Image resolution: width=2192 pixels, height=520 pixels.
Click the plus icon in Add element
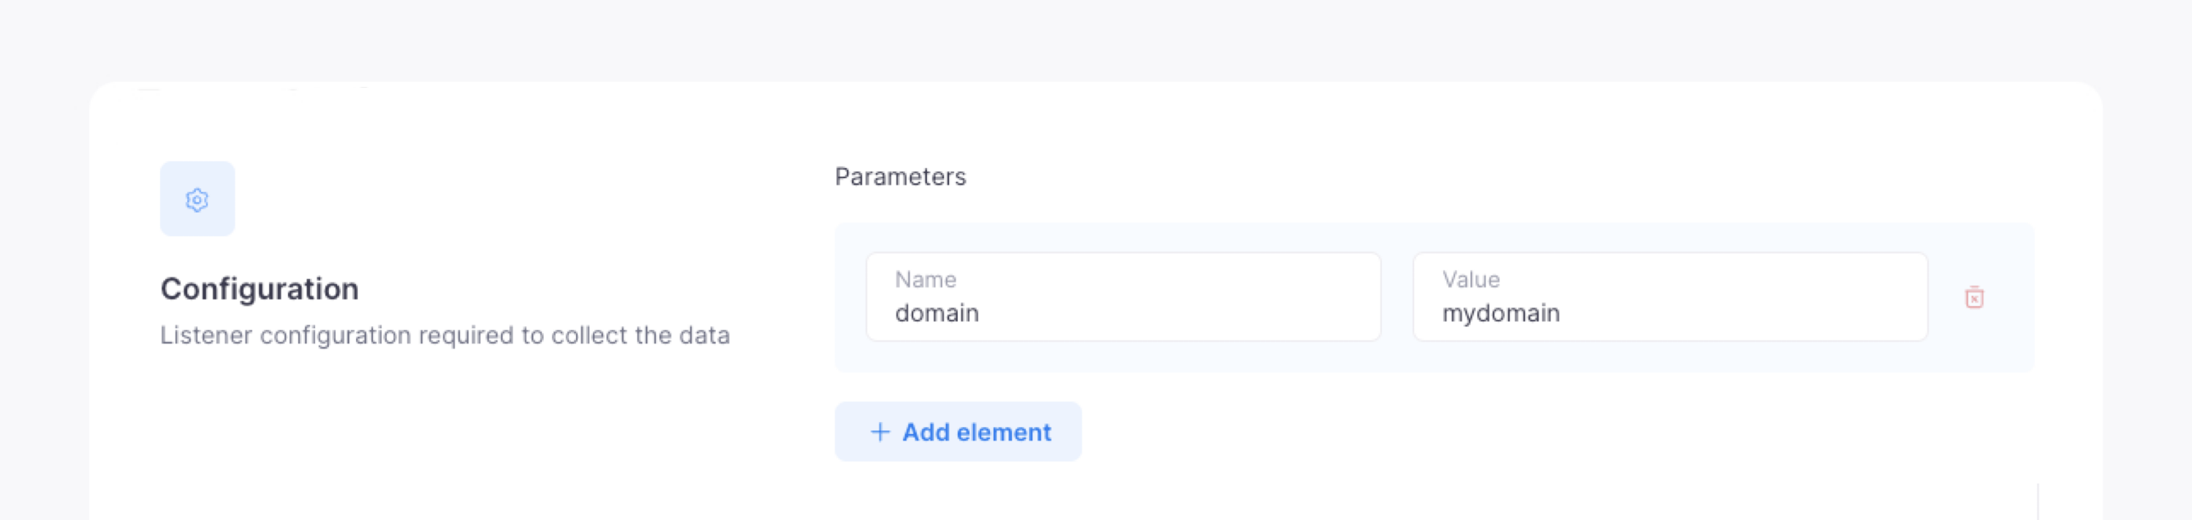coord(880,432)
